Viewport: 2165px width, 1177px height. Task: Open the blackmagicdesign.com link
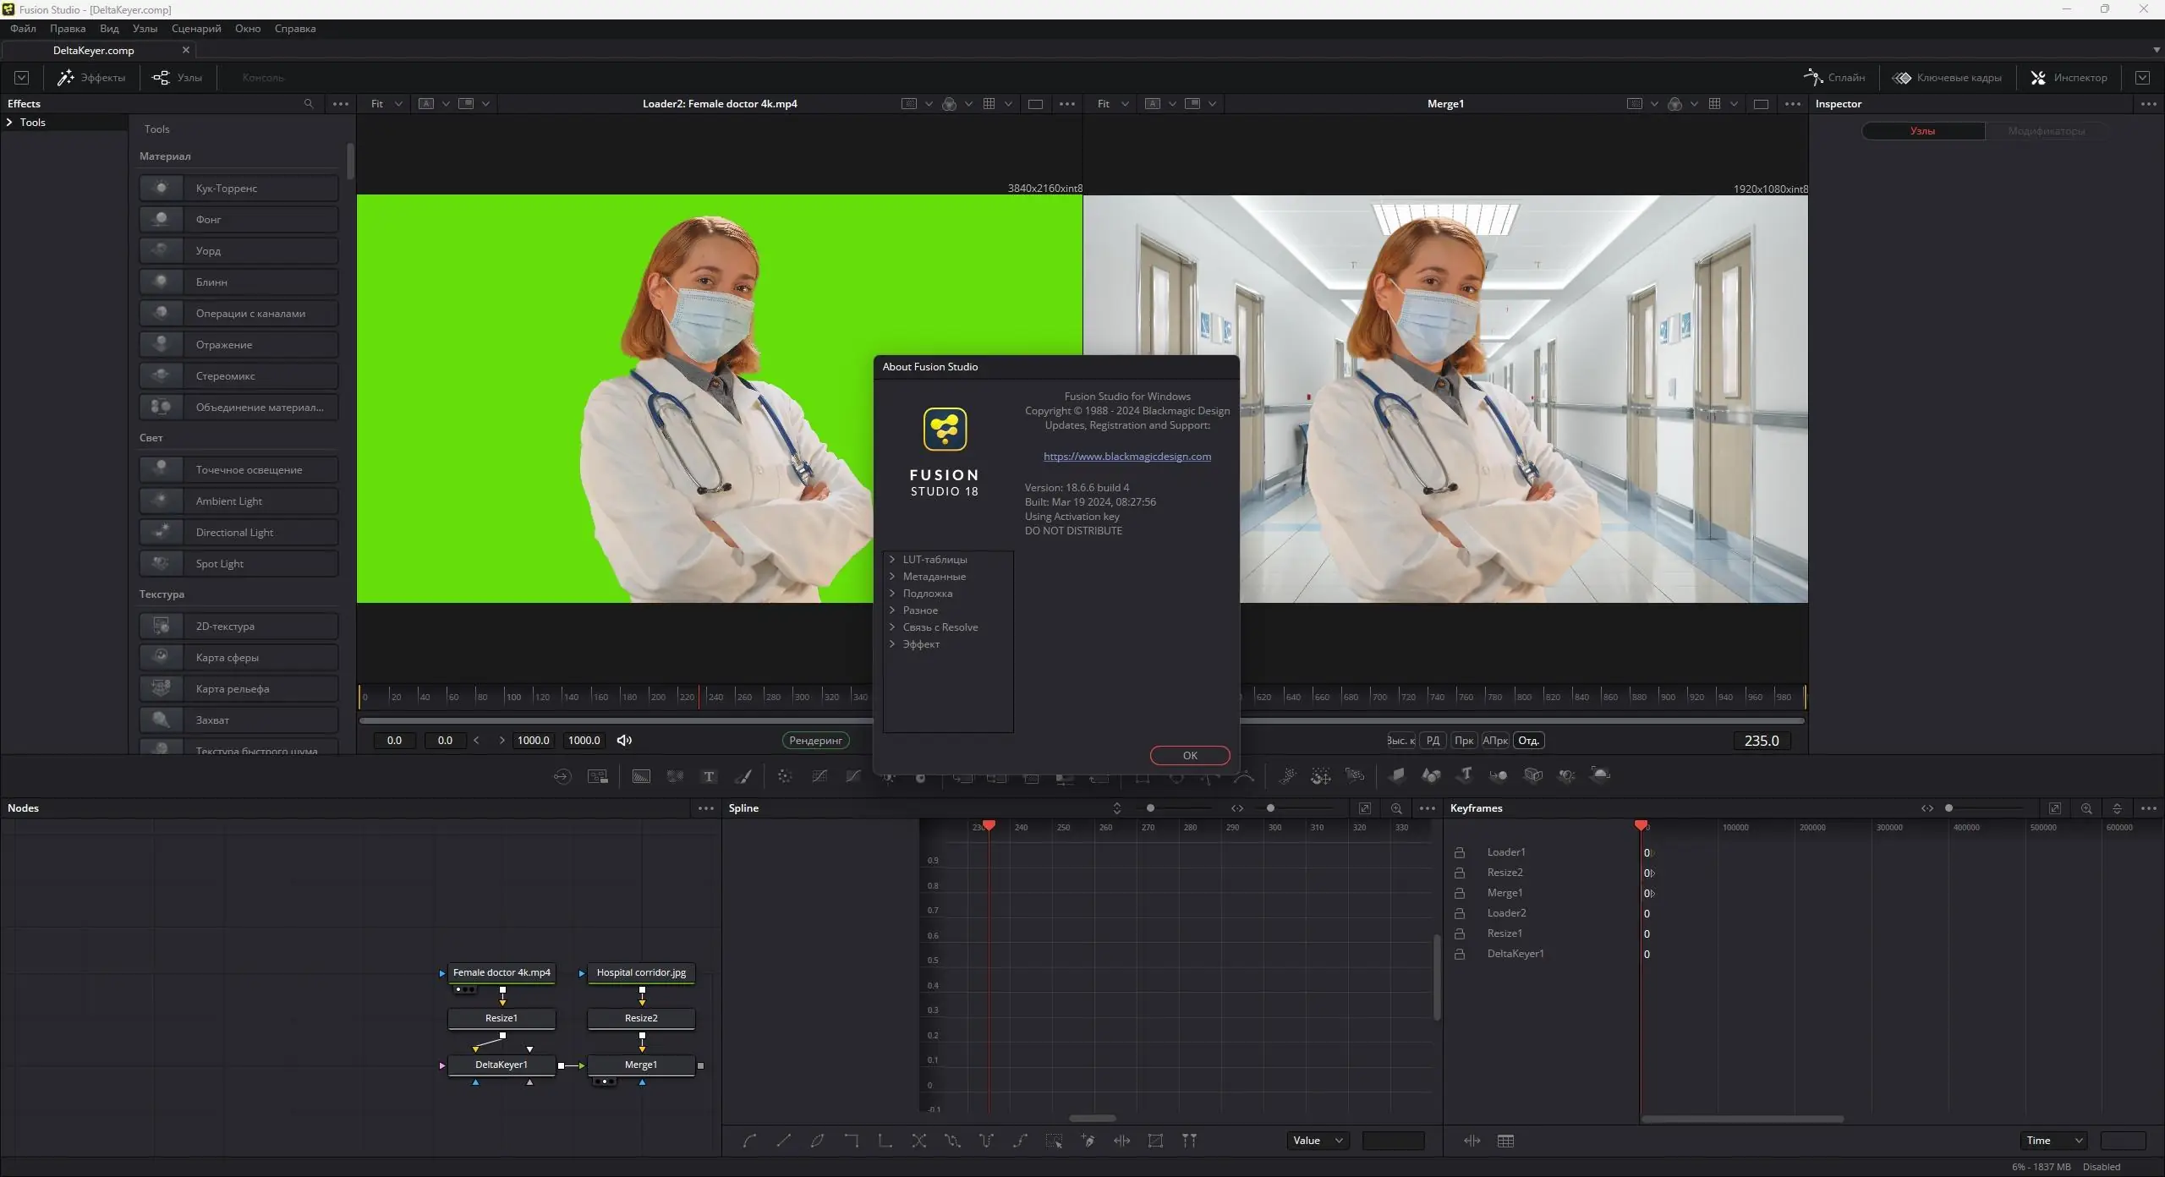click(x=1127, y=457)
